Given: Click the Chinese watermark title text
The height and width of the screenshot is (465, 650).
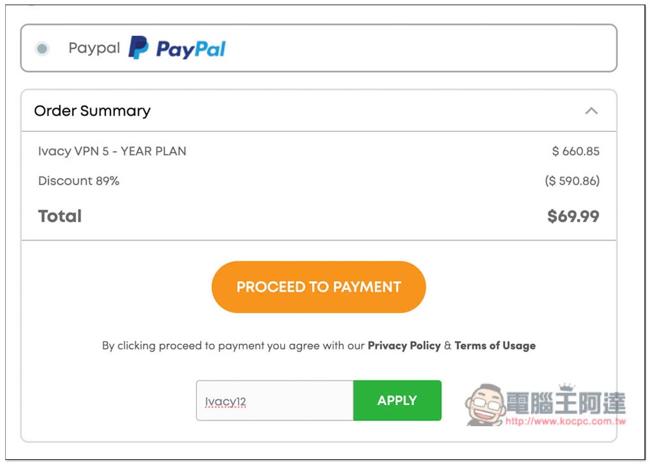Looking at the screenshot, I should tap(566, 403).
